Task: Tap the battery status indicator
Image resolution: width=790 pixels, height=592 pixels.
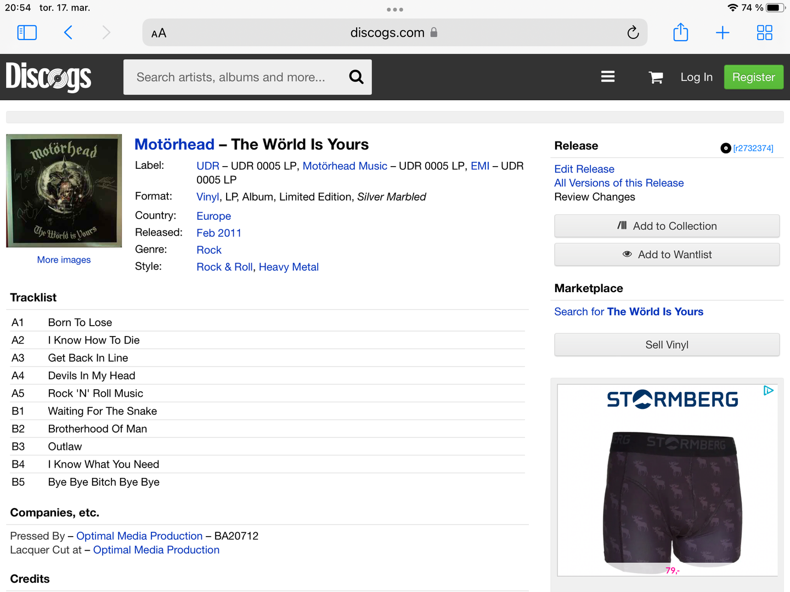Action: click(775, 8)
